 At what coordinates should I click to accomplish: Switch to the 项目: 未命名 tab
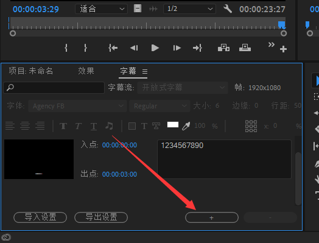pos(31,71)
